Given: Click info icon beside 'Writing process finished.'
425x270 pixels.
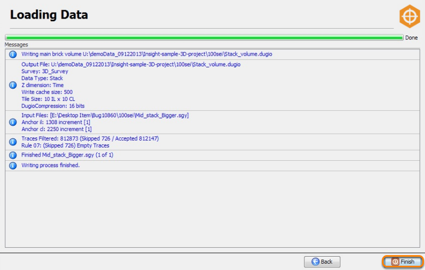Looking at the screenshot, I should pyautogui.click(x=13, y=166).
